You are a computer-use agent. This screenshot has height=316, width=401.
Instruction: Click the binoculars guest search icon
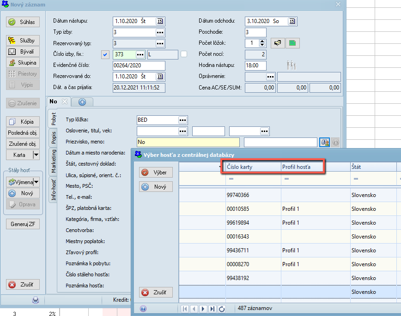pyautogui.click(x=324, y=142)
